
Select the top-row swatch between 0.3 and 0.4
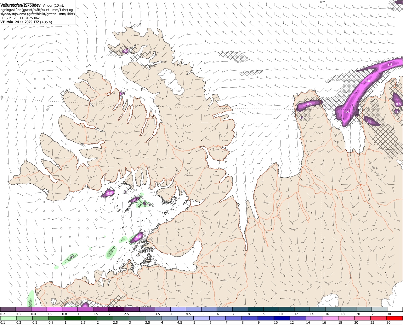pyautogui.click(x=23, y=310)
